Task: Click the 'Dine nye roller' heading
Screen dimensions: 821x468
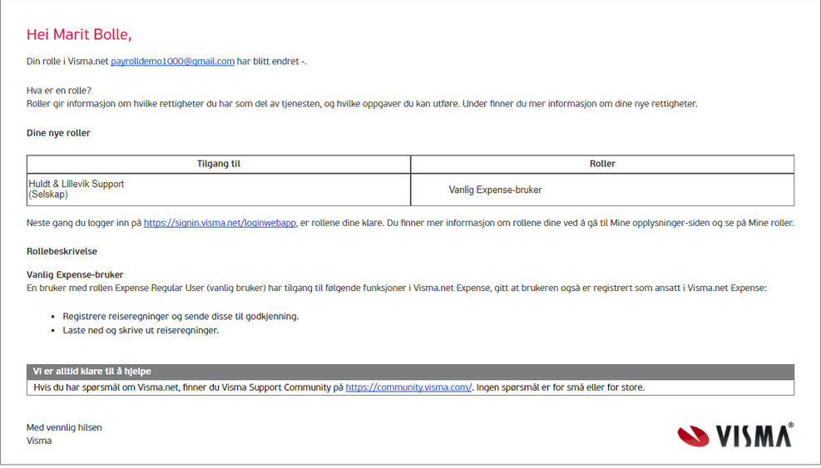Action: [58, 133]
